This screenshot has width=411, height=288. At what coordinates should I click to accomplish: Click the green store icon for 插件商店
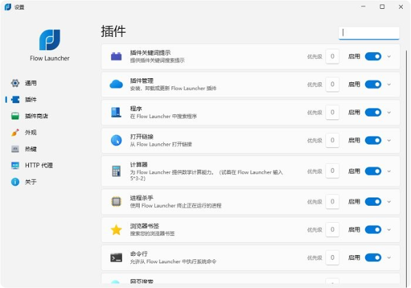15,116
